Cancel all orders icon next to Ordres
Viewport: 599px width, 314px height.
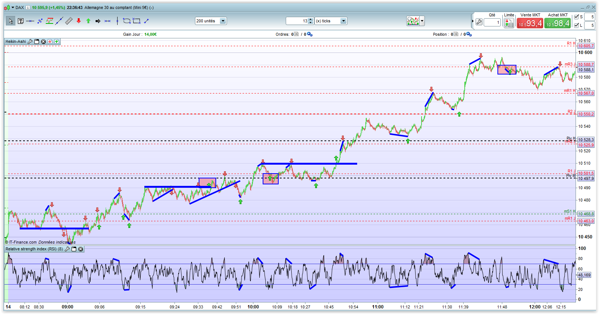coord(297,34)
